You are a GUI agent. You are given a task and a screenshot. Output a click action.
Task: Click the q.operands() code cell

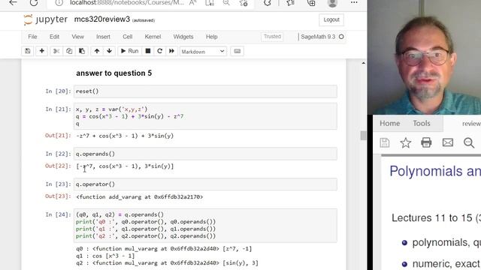point(205,154)
